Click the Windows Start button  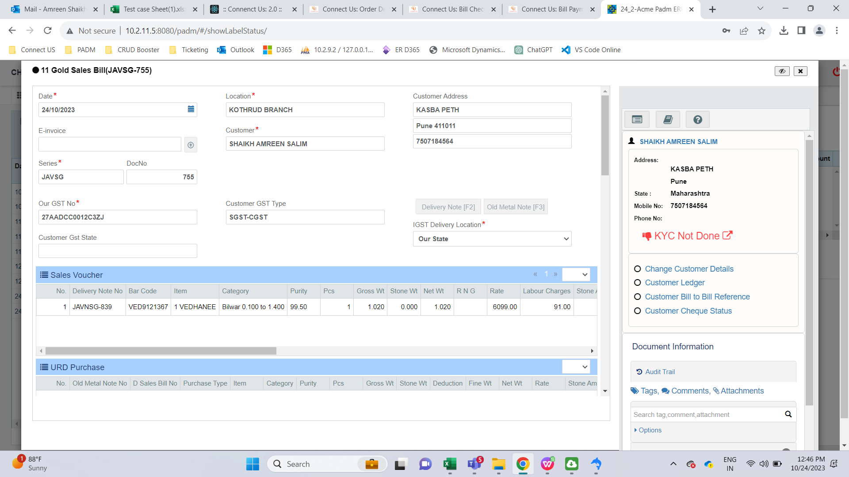[x=252, y=464]
